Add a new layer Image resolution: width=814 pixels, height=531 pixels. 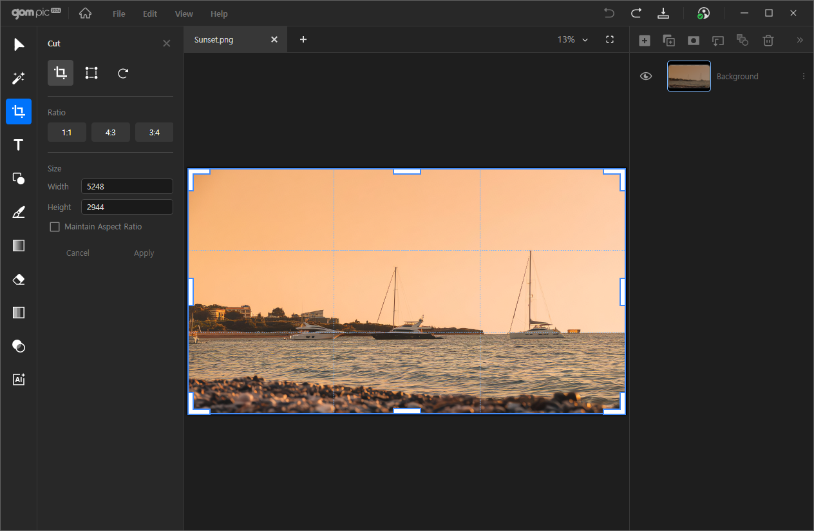pyautogui.click(x=644, y=40)
